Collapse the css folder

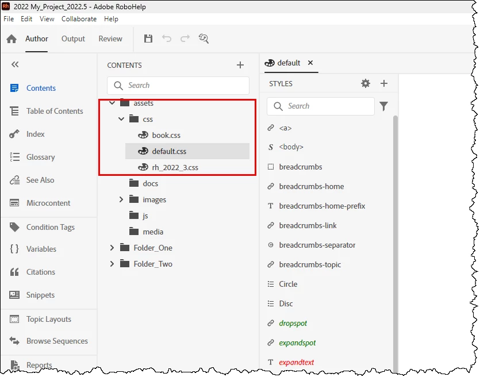click(x=121, y=119)
